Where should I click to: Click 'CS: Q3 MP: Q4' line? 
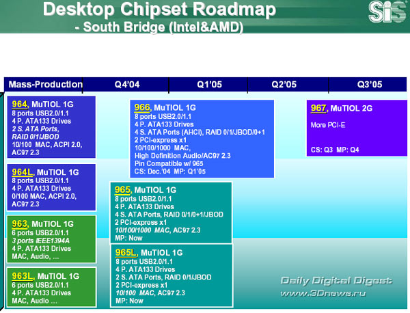(335, 150)
